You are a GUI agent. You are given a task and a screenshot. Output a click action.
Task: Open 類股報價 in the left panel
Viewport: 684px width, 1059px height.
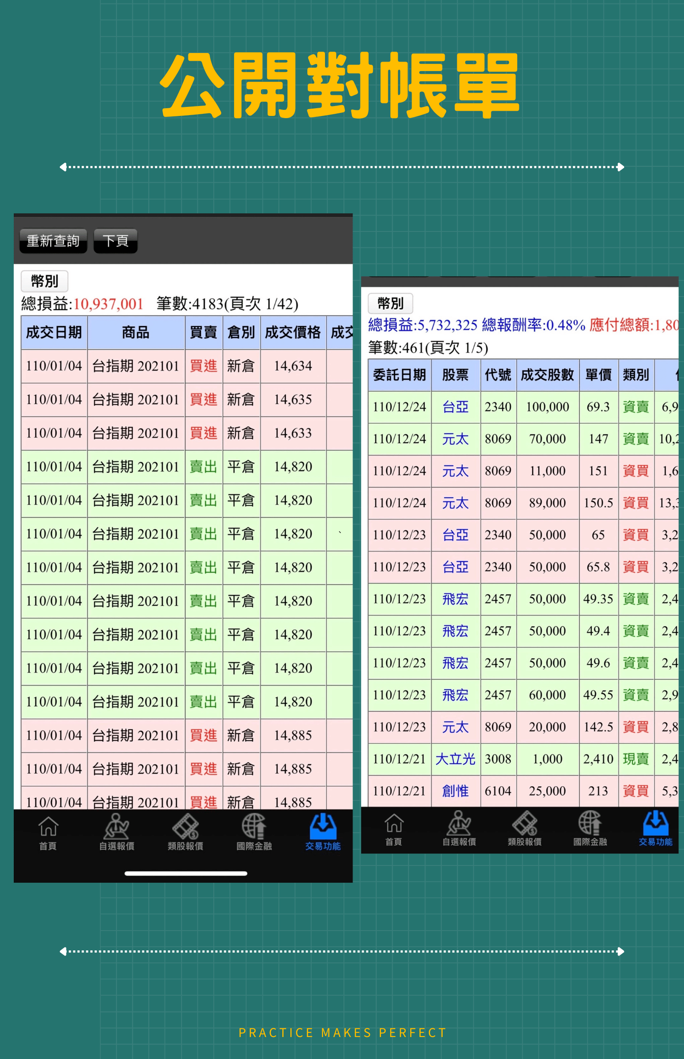[185, 832]
